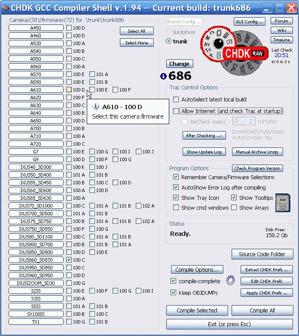
Task: Click the blue info icon beside 686
Action: (x=163, y=76)
